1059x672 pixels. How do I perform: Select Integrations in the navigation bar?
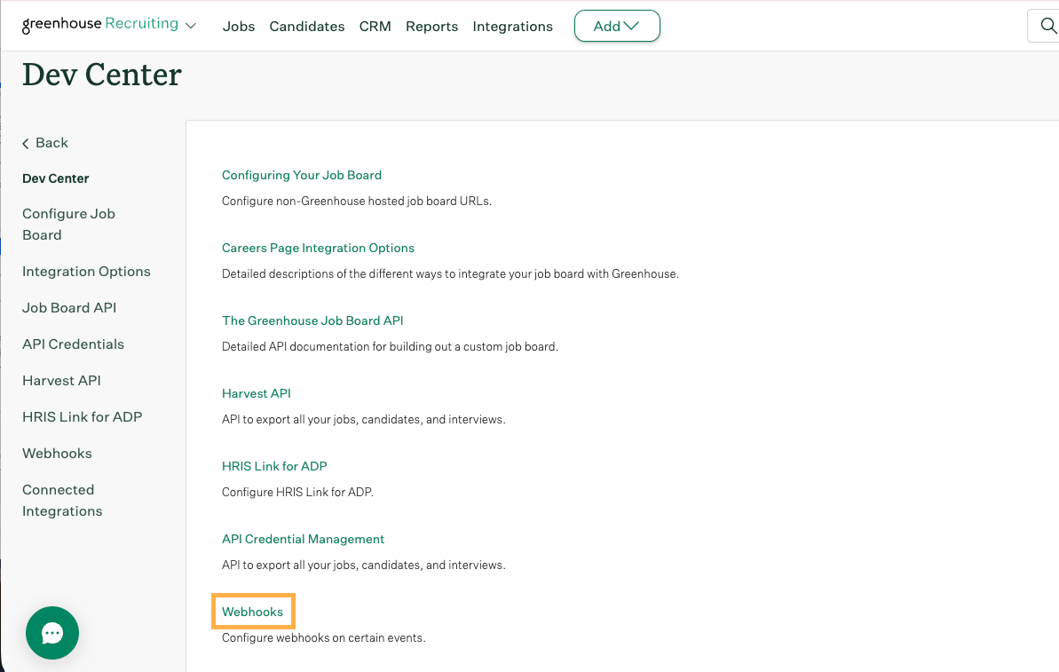coord(512,27)
